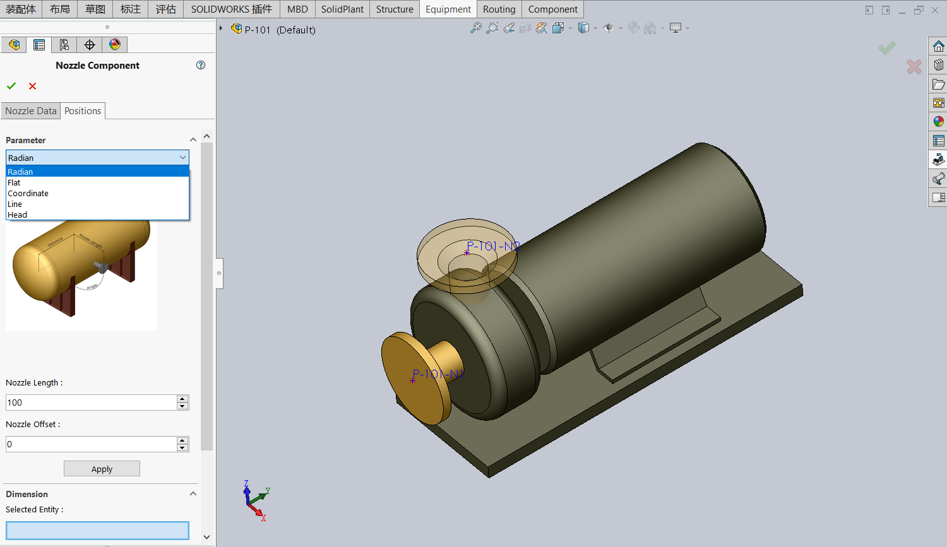Screen dimensions: 947x547
Task: Switch to the Positions tab
Action: (83, 110)
